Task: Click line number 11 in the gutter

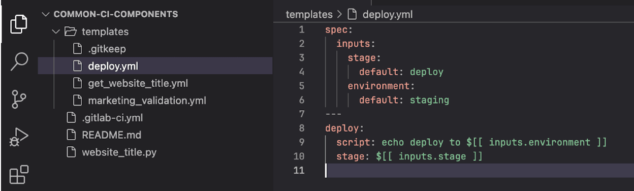Action: pyautogui.click(x=299, y=170)
